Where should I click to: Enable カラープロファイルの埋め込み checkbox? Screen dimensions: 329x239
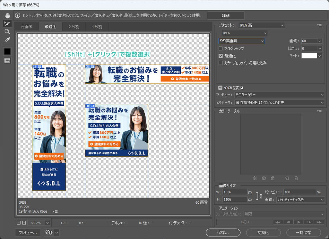coord(221,63)
